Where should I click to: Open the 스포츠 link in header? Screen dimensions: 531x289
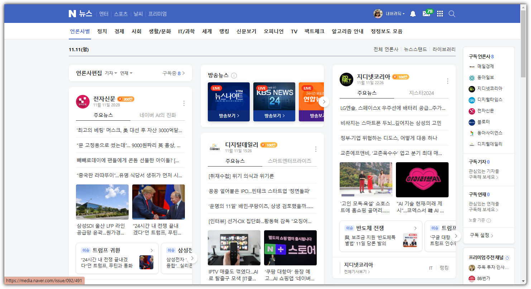[x=121, y=14]
